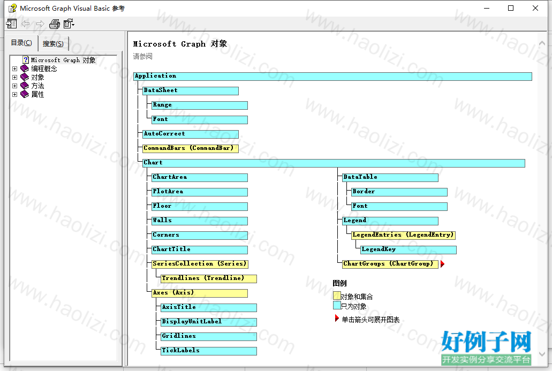Open the SeriesCollection (Series) box

click(x=200, y=264)
